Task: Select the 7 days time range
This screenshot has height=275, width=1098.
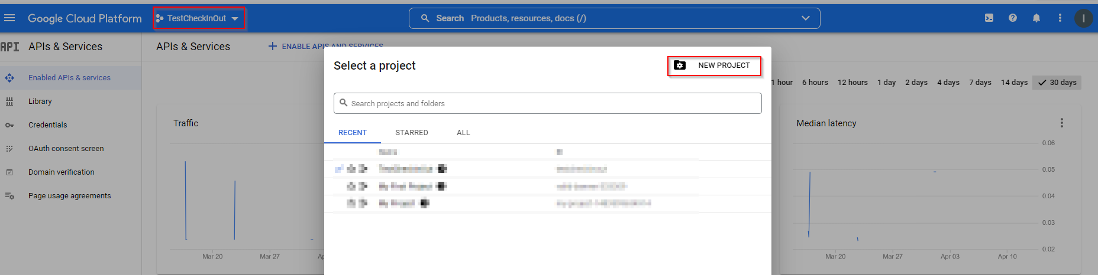Action: click(980, 83)
